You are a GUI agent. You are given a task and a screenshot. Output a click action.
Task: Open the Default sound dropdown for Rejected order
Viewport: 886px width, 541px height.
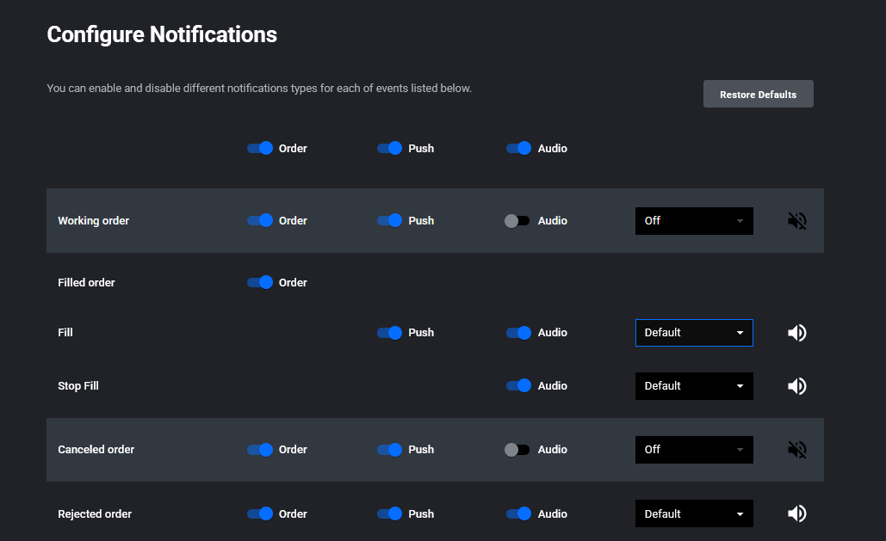[x=694, y=513]
